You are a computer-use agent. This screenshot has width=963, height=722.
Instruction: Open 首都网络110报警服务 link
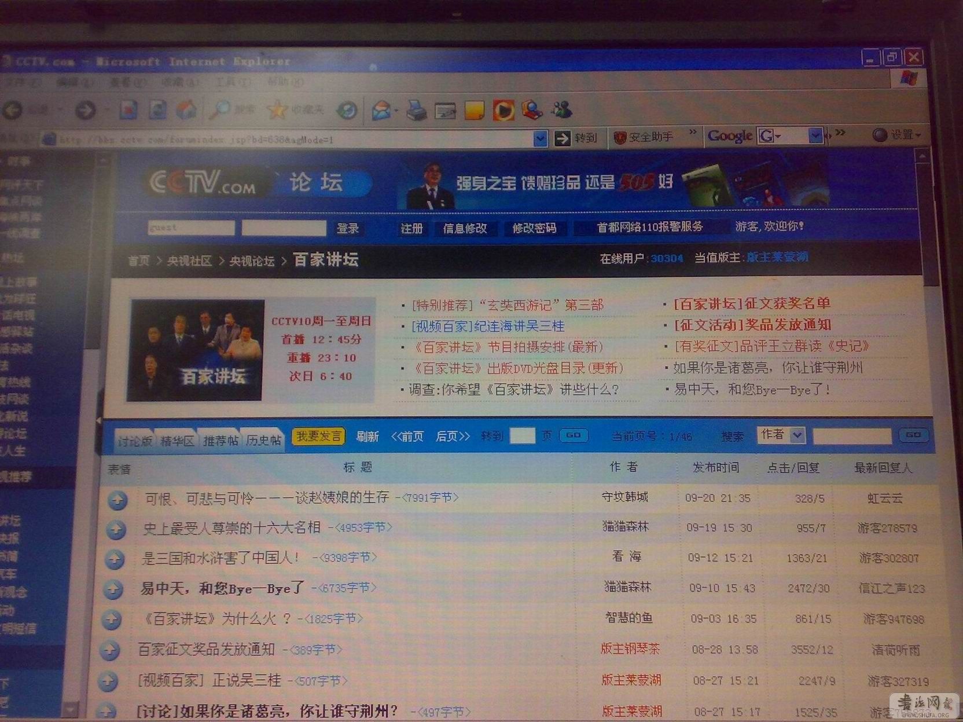pos(650,227)
